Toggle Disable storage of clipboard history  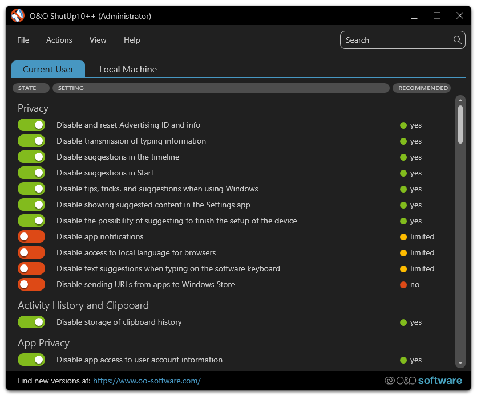[31, 322]
